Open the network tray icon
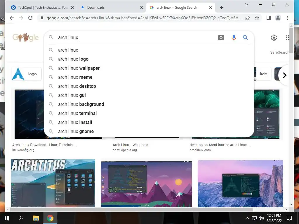Screen dimensions: 299x224 (254, 218)
